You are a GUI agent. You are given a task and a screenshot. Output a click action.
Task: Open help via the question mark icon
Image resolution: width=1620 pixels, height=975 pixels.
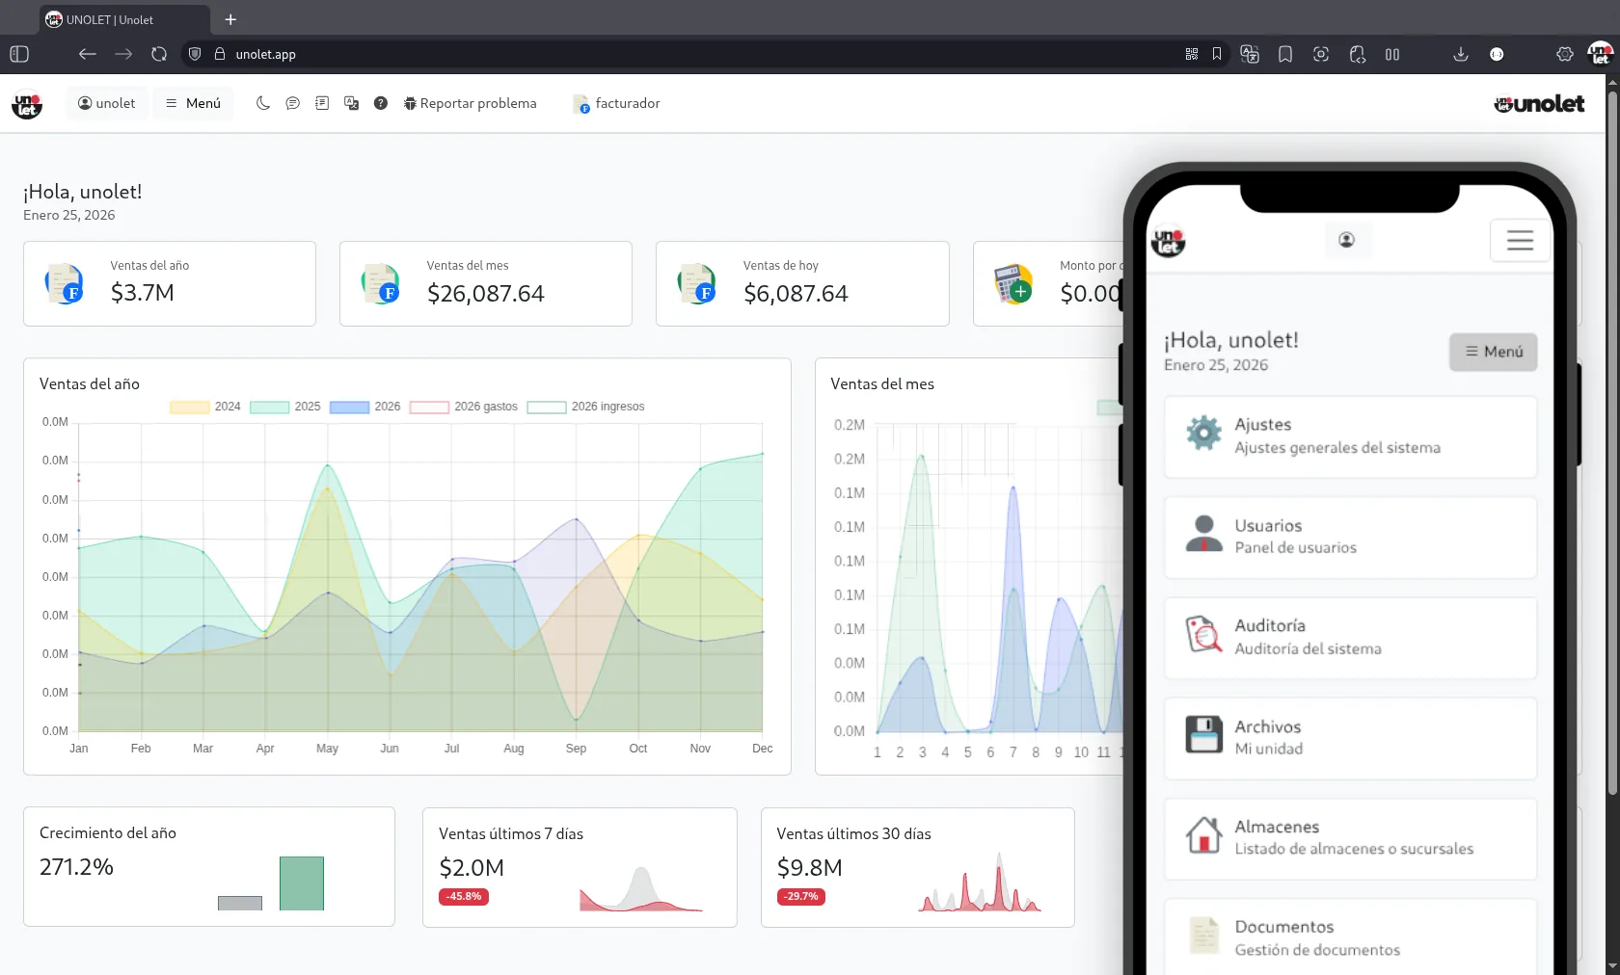point(380,103)
